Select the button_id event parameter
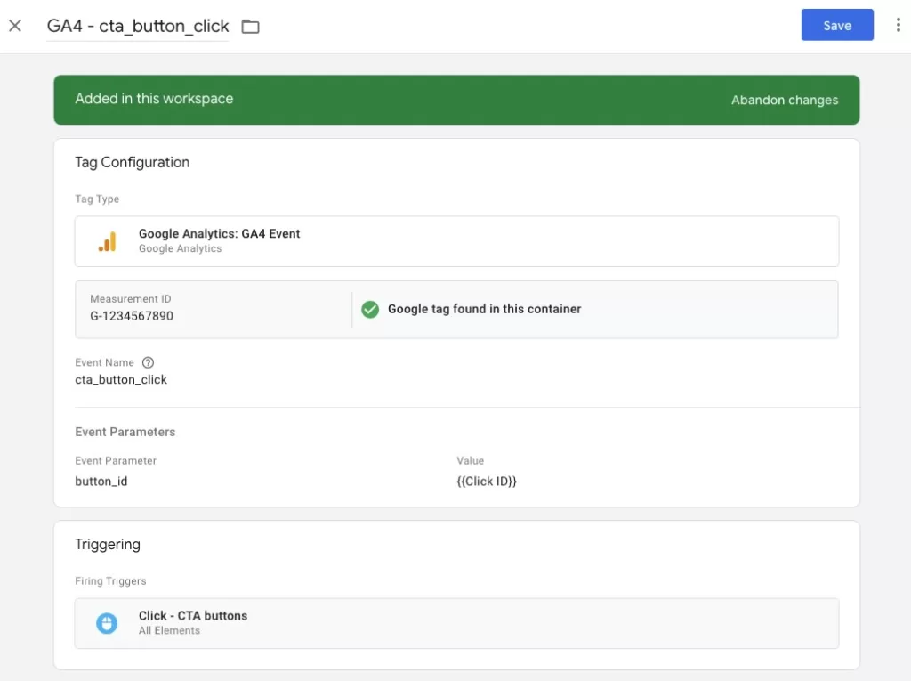Image resolution: width=911 pixels, height=681 pixels. 101,482
